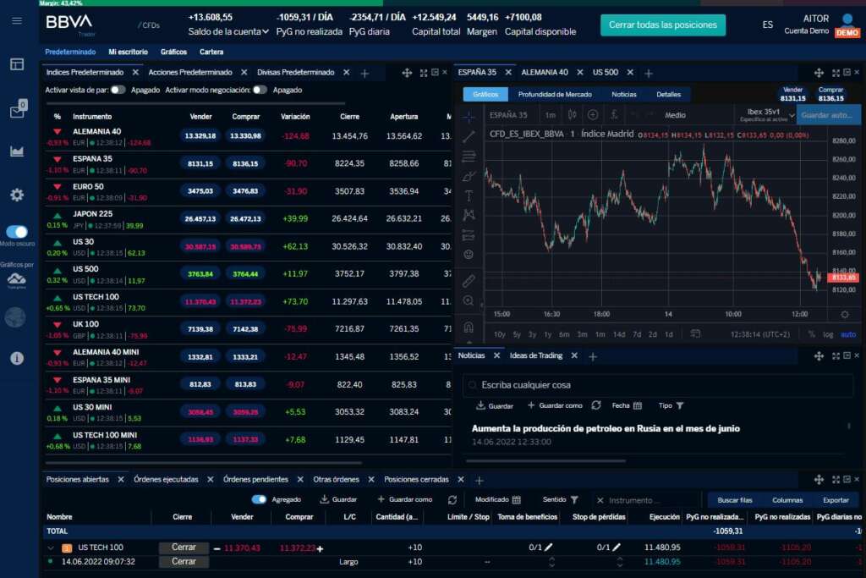The image size is (866, 578).
Task: Open the settings gear in the sidebar
Action: 17,195
